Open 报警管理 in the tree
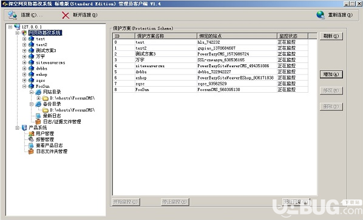 [x=45, y=139]
